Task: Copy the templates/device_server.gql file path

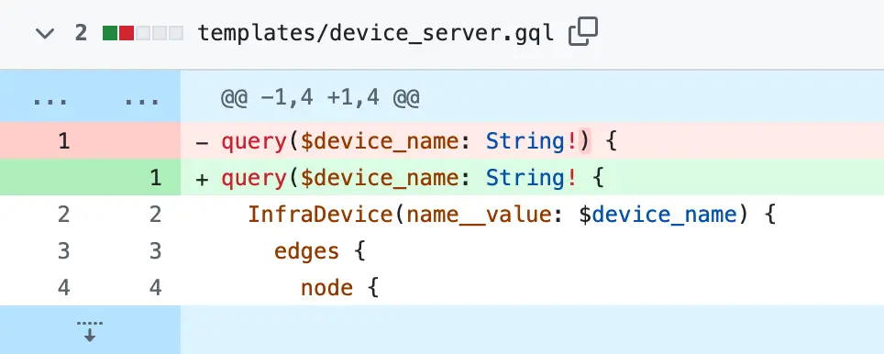Action: point(583,31)
